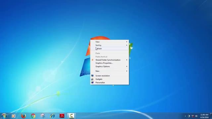The height and width of the screenshot is (119, 212).
Task: Click the Personalize icon in menu
Action: click(92, 82)
